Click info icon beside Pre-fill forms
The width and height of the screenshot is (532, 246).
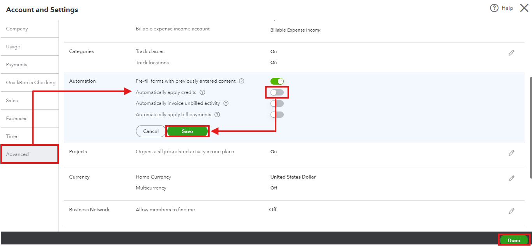pyautogui.click(x=242, y=81)
